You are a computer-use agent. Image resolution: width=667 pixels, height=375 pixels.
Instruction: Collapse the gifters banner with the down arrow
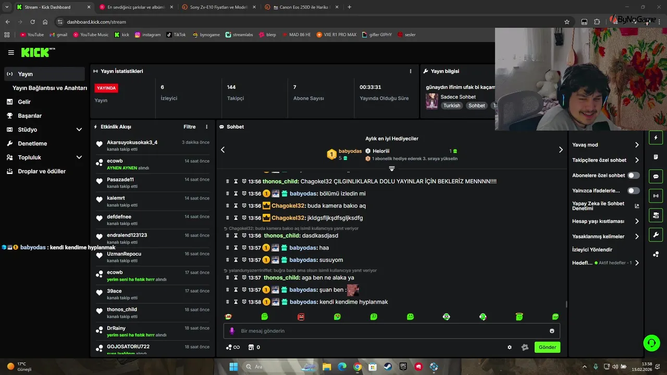pos(391,169)
